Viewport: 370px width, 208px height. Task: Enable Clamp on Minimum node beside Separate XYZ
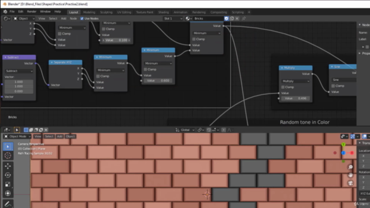tap(98, 76)
